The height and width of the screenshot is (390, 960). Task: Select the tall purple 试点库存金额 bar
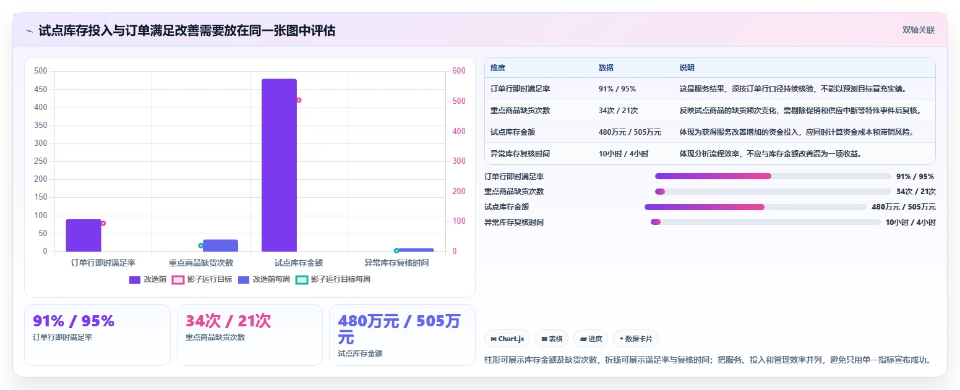pyautogui.click(x=279, y=165)
